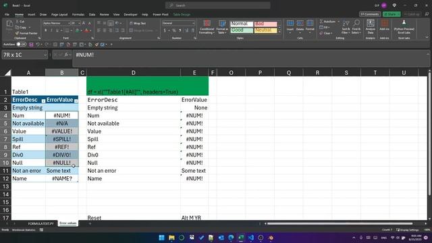The image size is (432, 243).
Task: Open Sort & Filter
Action: (346, 27)
